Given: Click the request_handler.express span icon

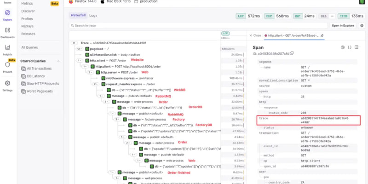Looking at the screenshot, I should pyautogui.click(x=103, y=84).
